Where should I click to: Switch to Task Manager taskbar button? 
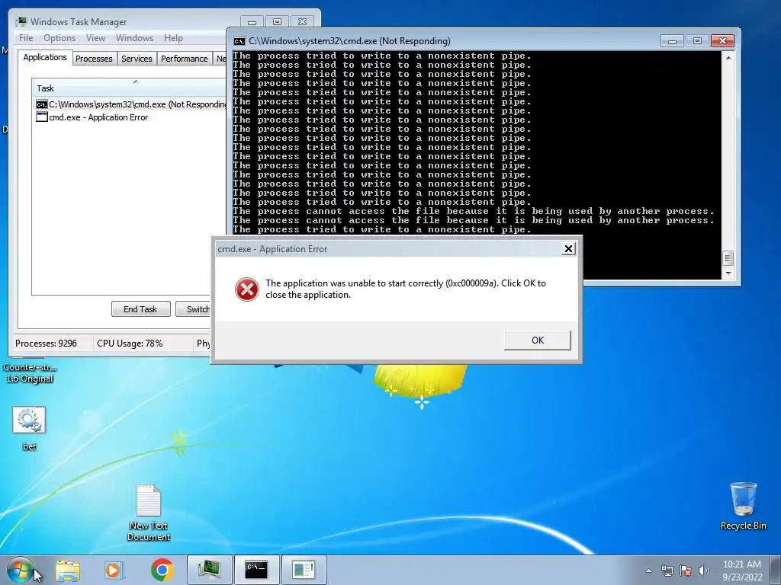coord(210,570)
